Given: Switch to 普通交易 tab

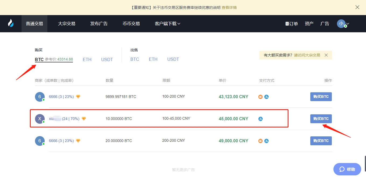Looking at the screenshot, I should 34,24.
